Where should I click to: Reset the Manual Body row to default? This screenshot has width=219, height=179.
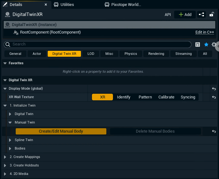(x=214, y=131)
